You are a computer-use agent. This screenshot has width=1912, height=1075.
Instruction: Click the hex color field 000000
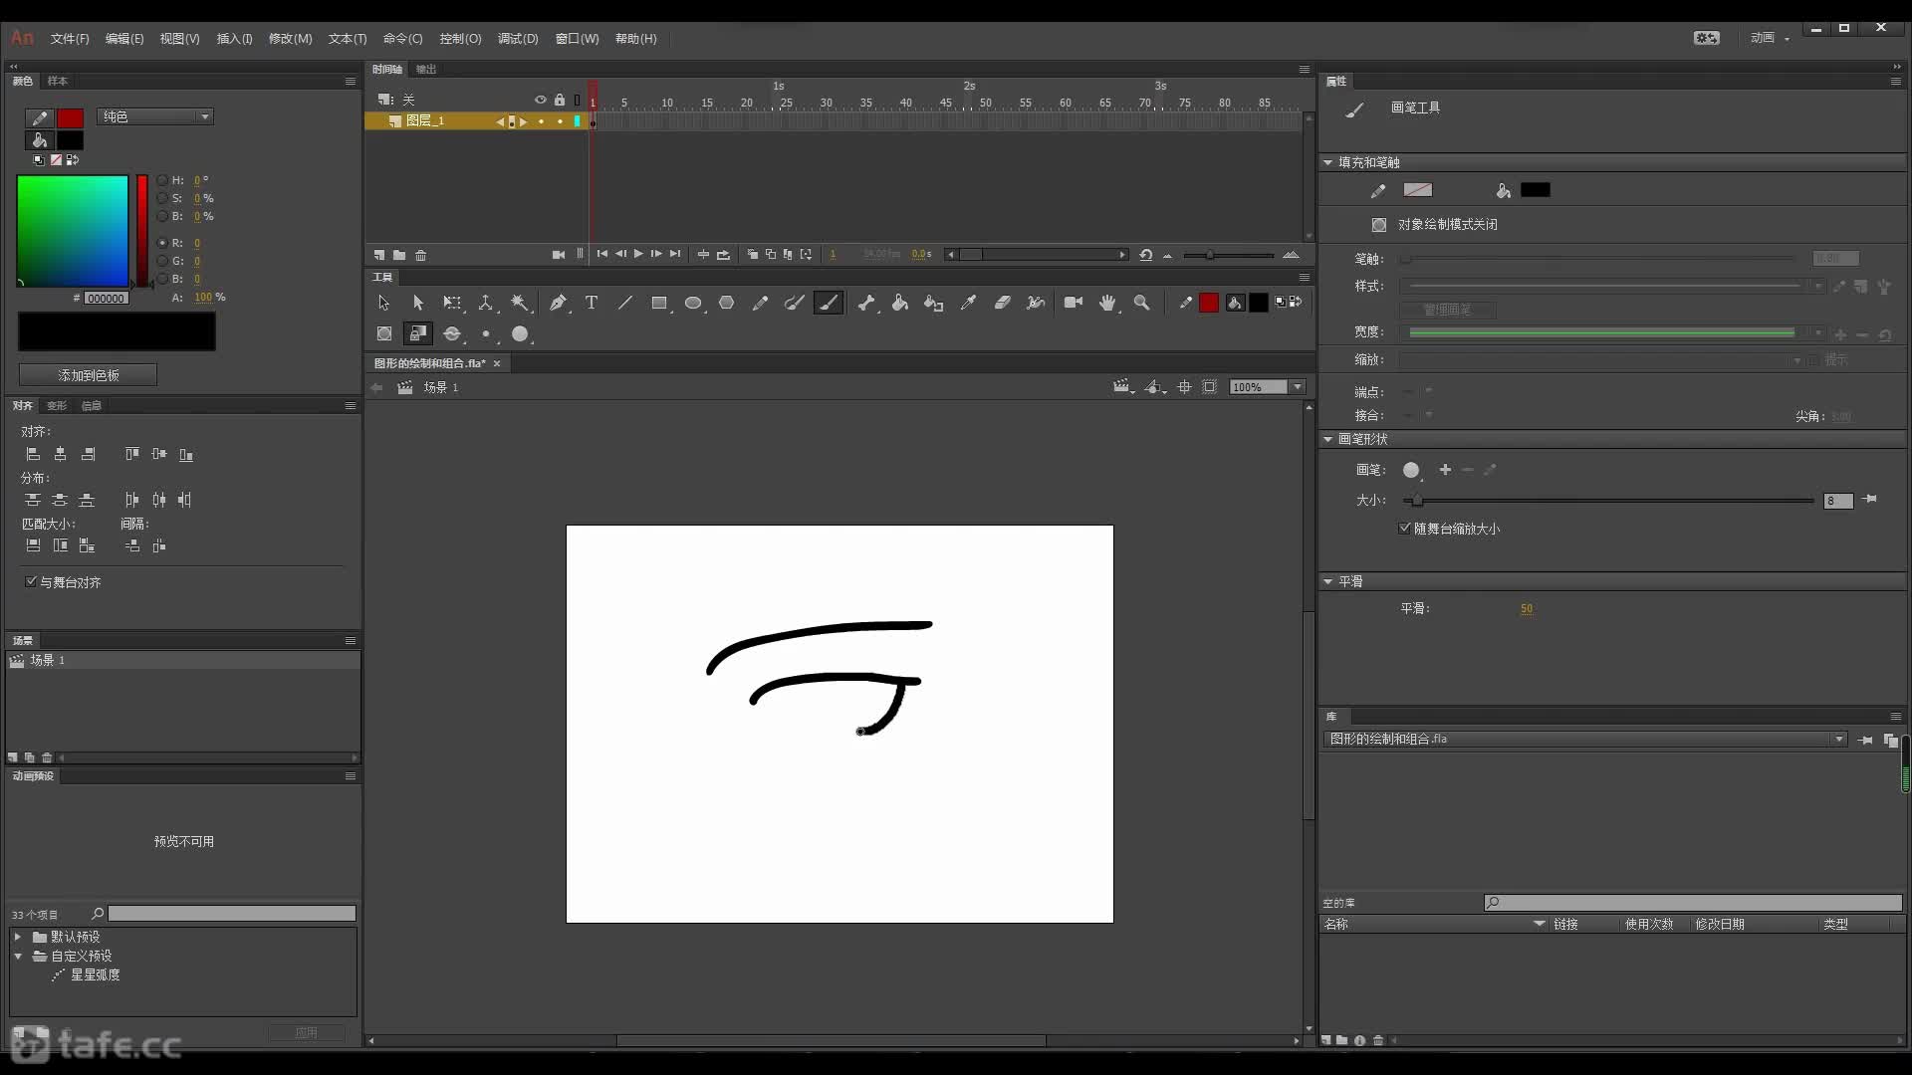(x=106, y=298)
